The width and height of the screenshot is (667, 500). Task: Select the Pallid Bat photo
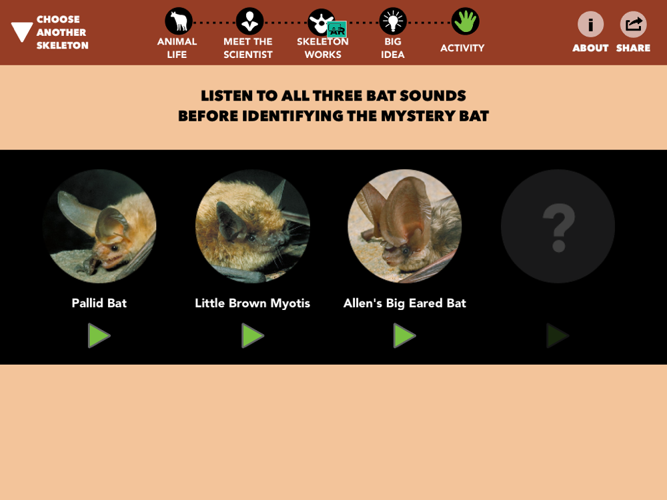99,226
